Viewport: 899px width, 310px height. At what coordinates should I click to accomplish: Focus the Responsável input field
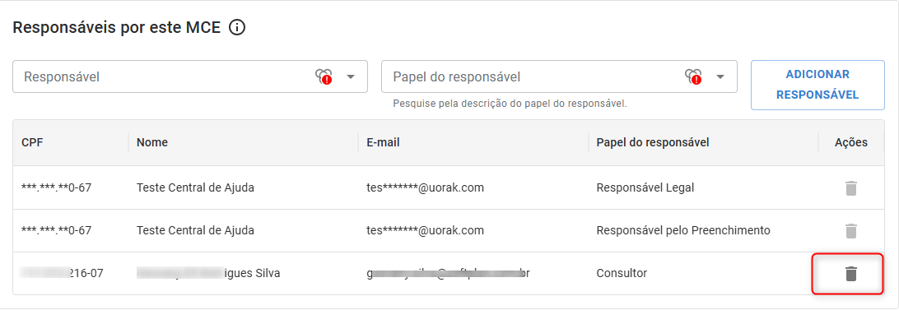point(166,76)
